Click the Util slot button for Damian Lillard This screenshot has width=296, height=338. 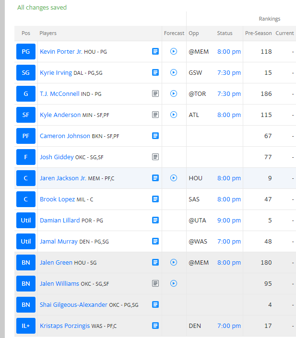click(26, 221)
